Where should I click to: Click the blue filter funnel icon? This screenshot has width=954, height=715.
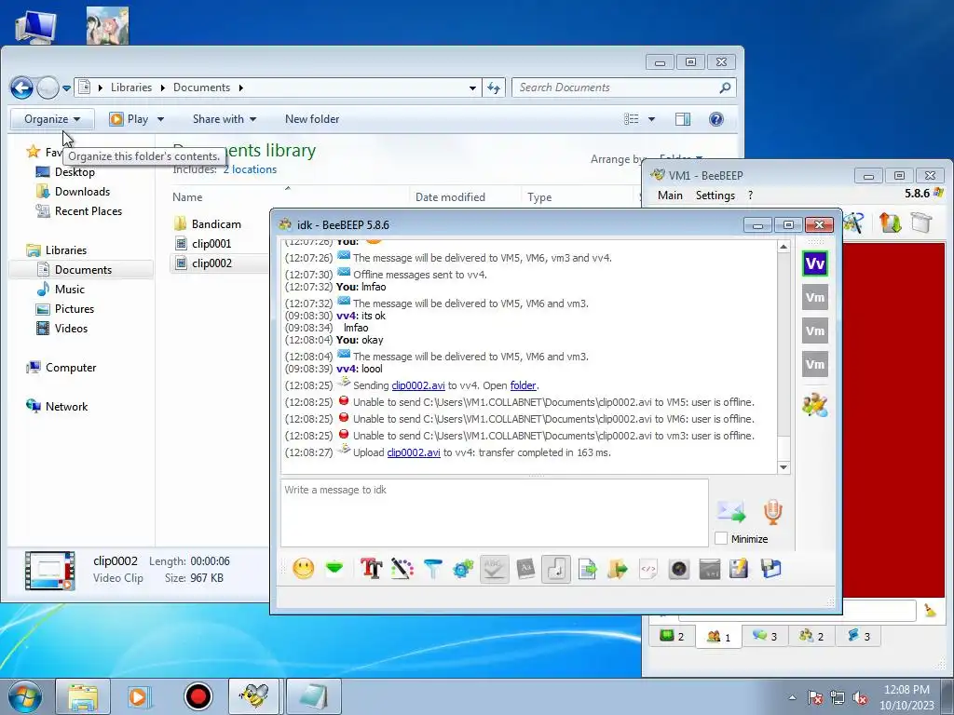pos(432,569)
